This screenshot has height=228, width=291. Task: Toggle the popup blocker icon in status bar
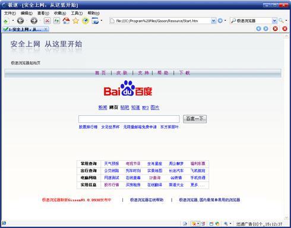(194, 224)
